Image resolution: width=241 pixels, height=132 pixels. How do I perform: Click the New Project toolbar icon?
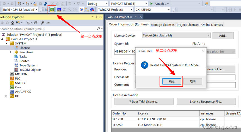pyautogui.click(x=19, y=4)
